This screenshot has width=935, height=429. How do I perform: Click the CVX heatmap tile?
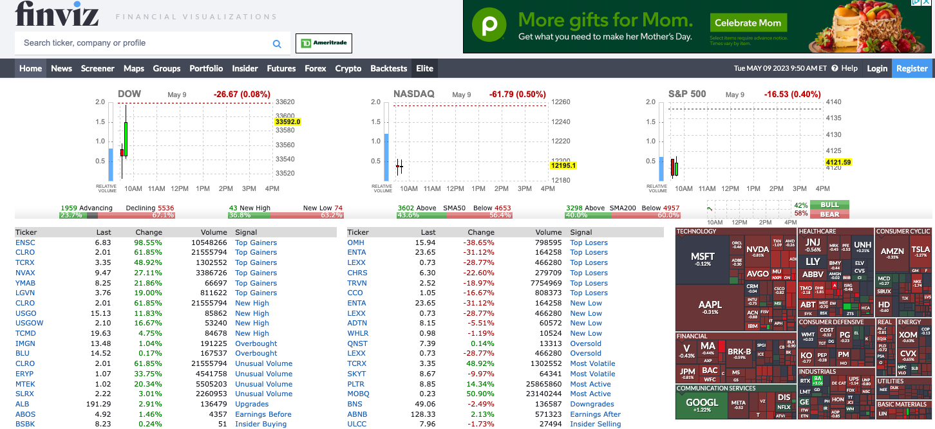click(908, 355)
